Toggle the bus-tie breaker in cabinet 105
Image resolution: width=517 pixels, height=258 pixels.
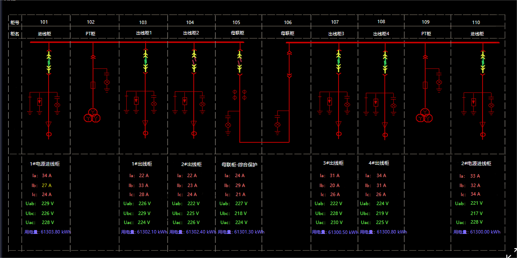(x=240, y=62)
